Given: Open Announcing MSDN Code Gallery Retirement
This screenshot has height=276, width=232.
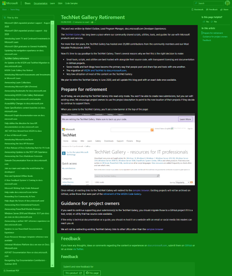Looking at the screenshot, I should tap(24, 95).
